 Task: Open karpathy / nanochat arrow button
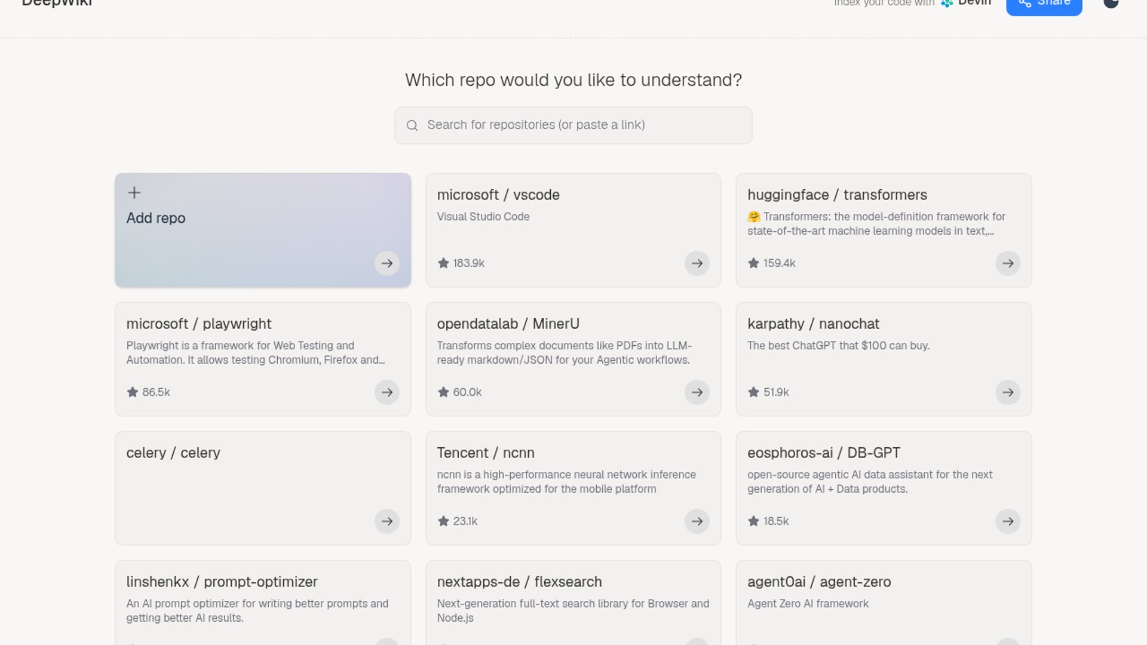click(x=1008, y=392)
